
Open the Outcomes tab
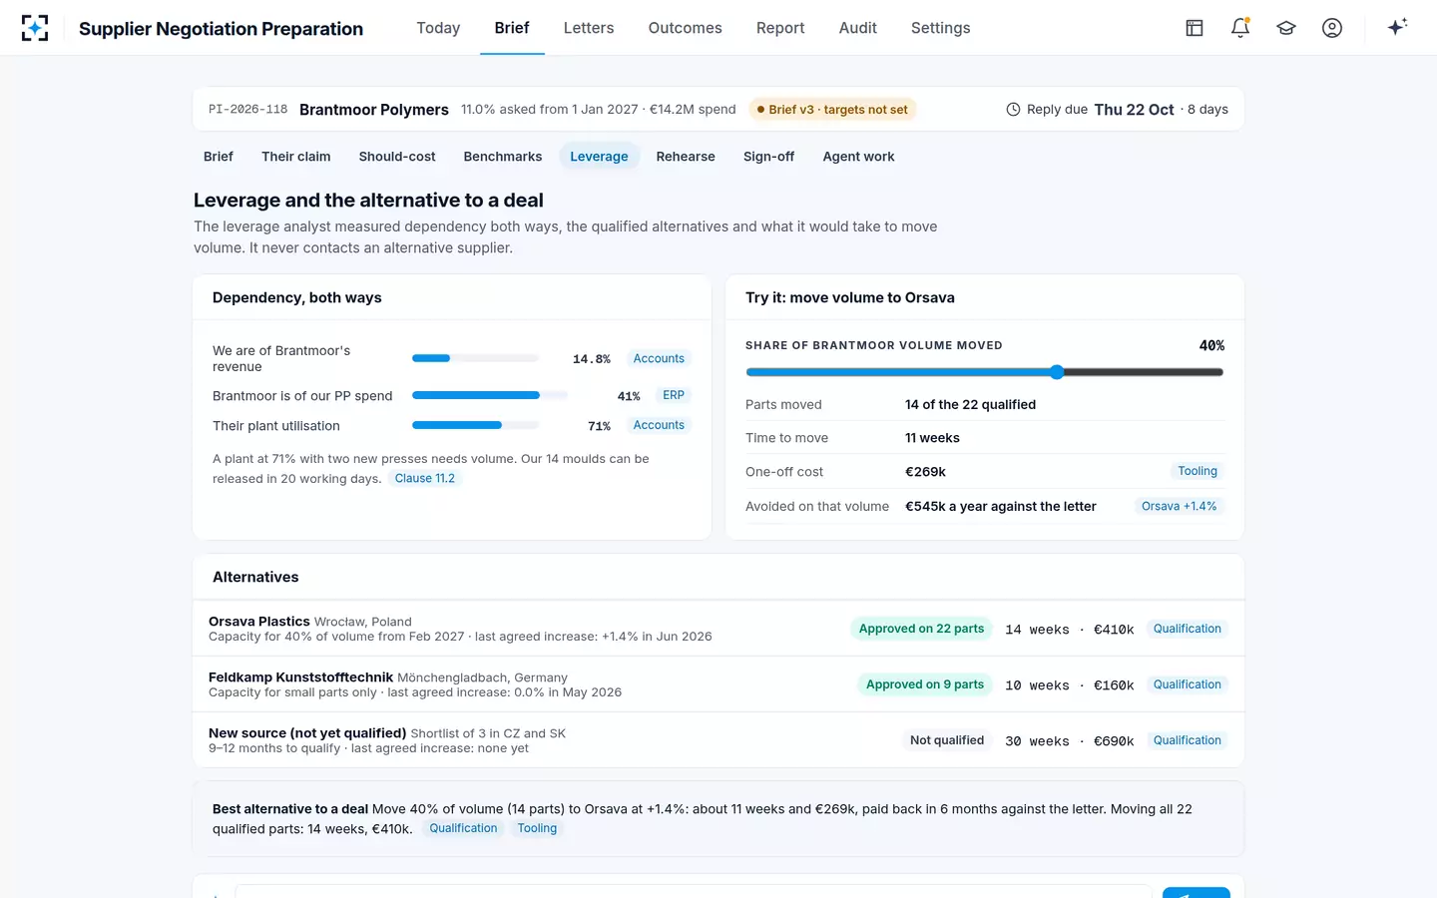pos(685,28)
